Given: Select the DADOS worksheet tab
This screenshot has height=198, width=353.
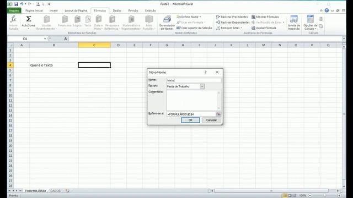Looking at the screenshot, I should (56, 191).
